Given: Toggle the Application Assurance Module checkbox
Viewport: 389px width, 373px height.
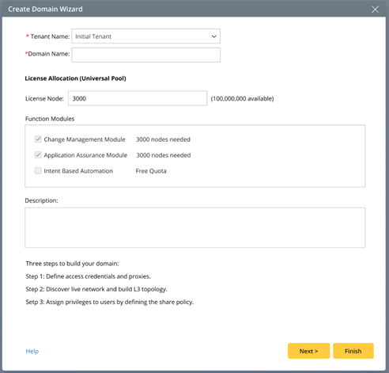Looking at the screenshot, I should (x=38, y=155).
